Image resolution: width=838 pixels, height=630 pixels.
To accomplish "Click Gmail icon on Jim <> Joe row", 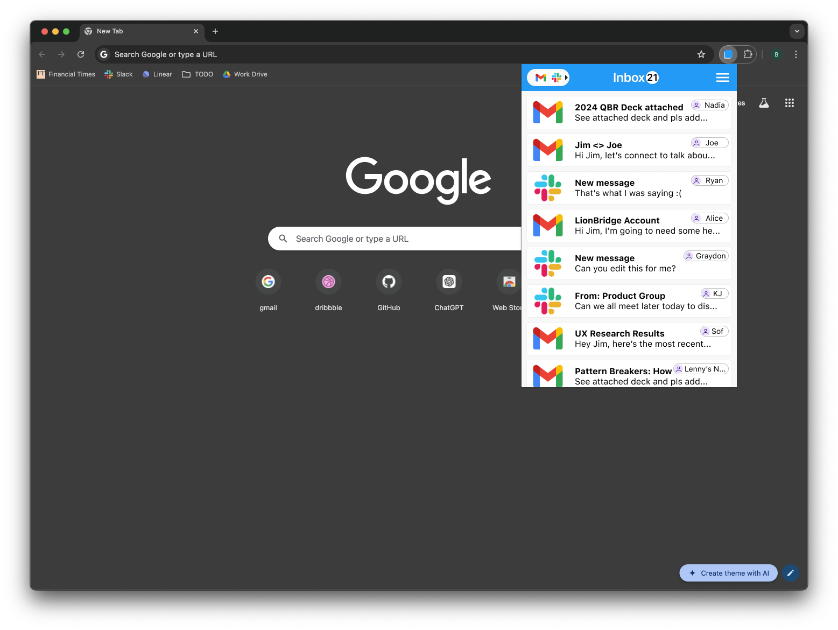I will (x=548, y=150).
